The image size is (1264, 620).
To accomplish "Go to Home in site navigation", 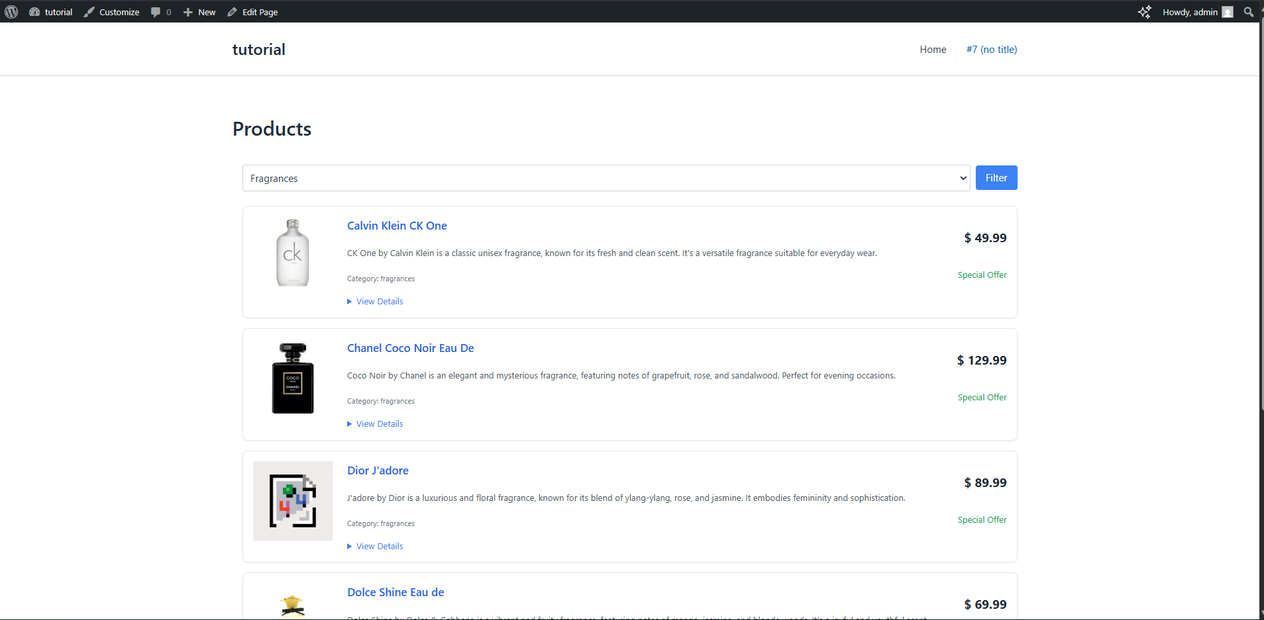I will (933, 50).
